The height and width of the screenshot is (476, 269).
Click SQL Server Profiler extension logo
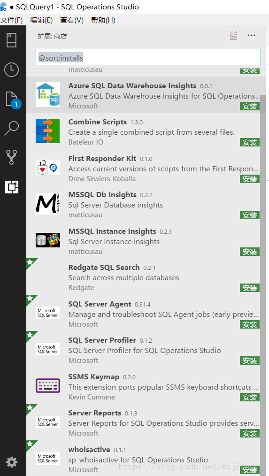pos(48,349)
